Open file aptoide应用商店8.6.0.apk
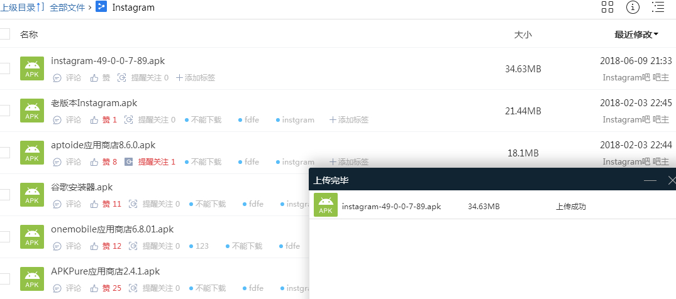The height and width of the screenshot is (299, 676). [x=103, y=145]
